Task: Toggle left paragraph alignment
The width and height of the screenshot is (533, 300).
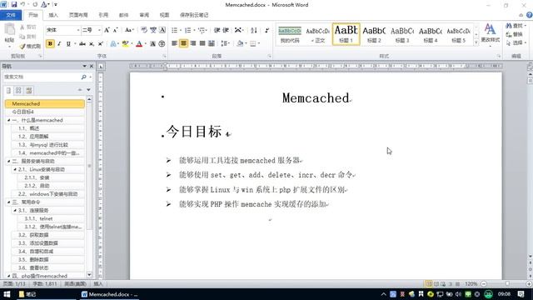Action: pos(174,43)
